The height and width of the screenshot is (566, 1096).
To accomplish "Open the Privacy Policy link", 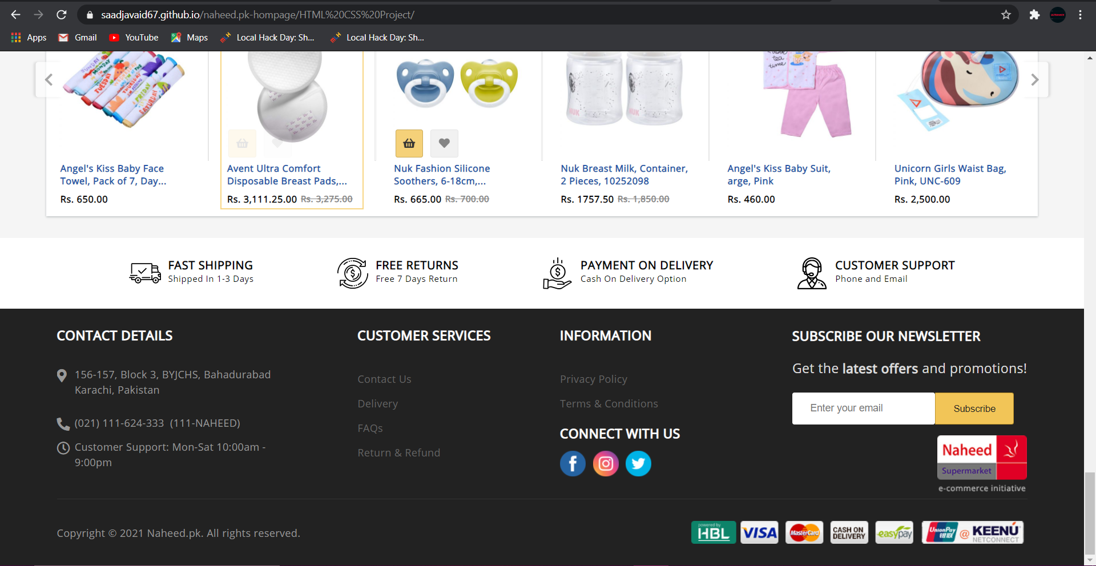I will (x=593, y=379).
